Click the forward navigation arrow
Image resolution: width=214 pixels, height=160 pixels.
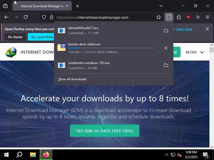(16, 17)
